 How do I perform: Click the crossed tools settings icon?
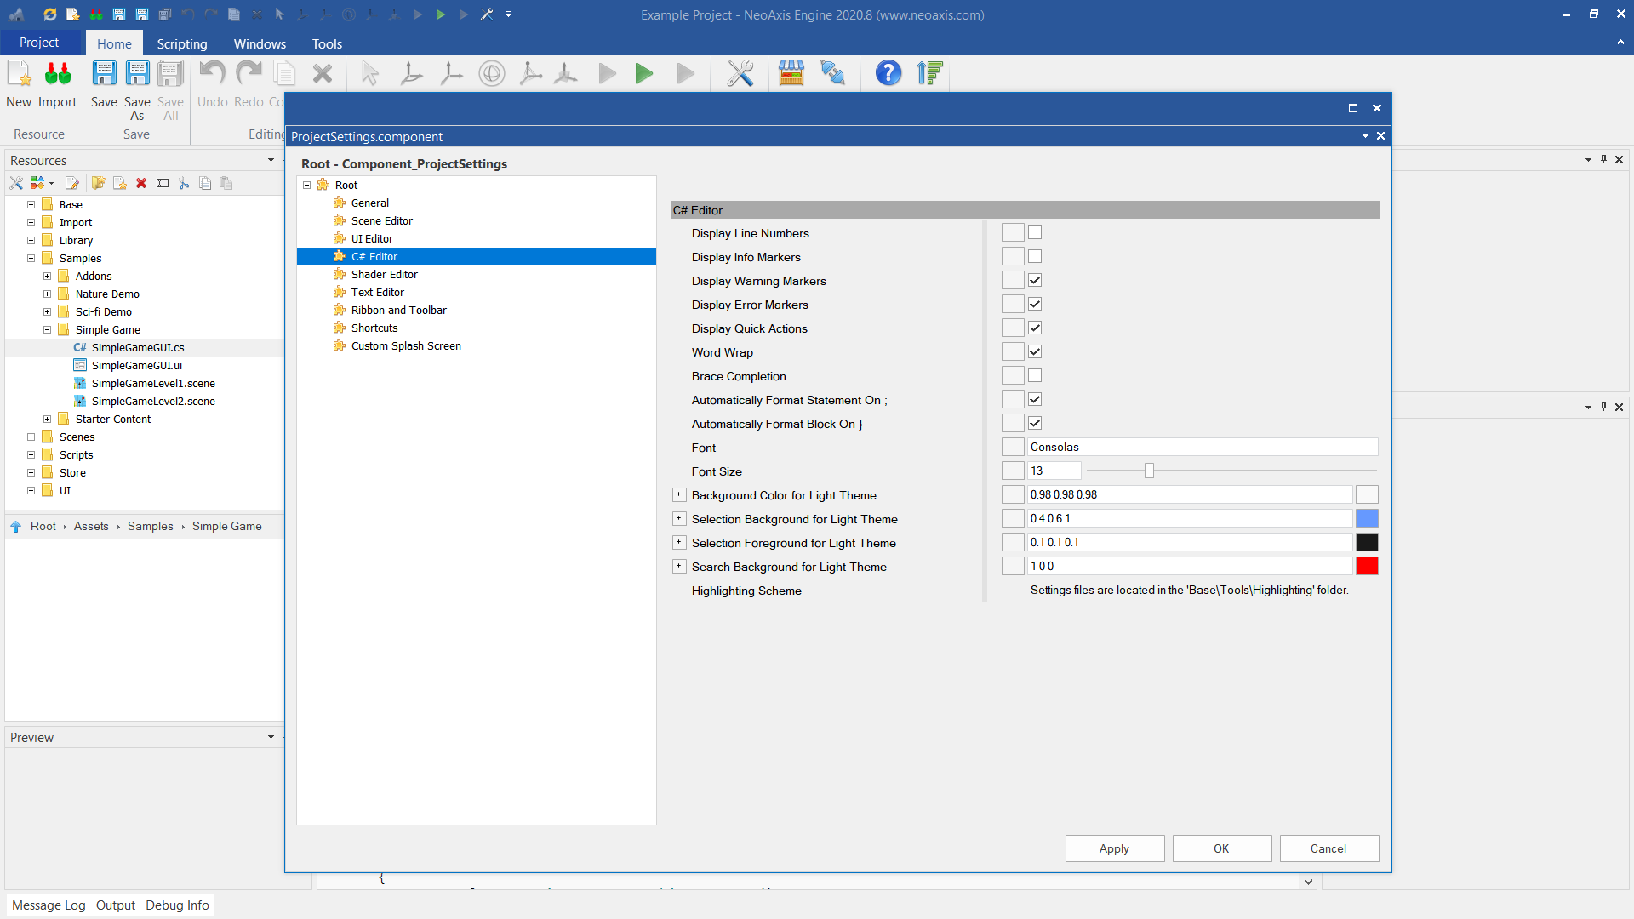click(740, 74)
